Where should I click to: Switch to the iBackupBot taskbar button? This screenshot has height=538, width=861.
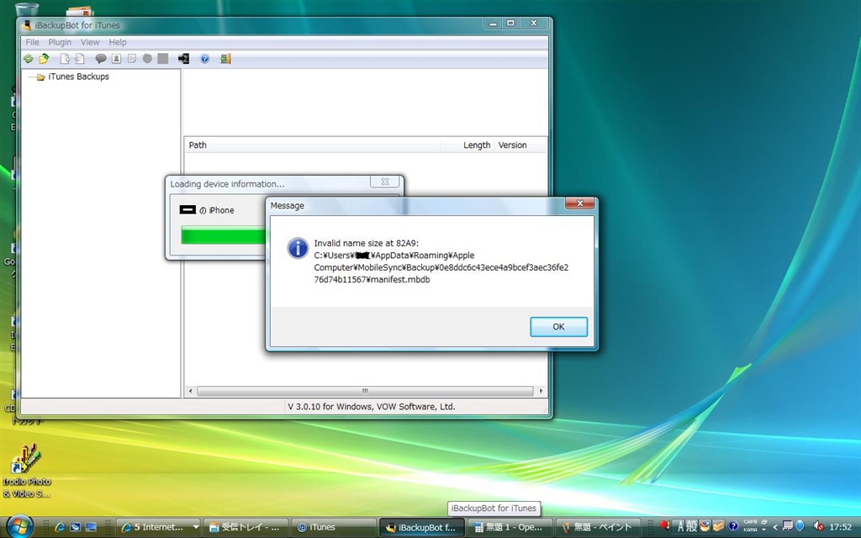pos(422,527)
